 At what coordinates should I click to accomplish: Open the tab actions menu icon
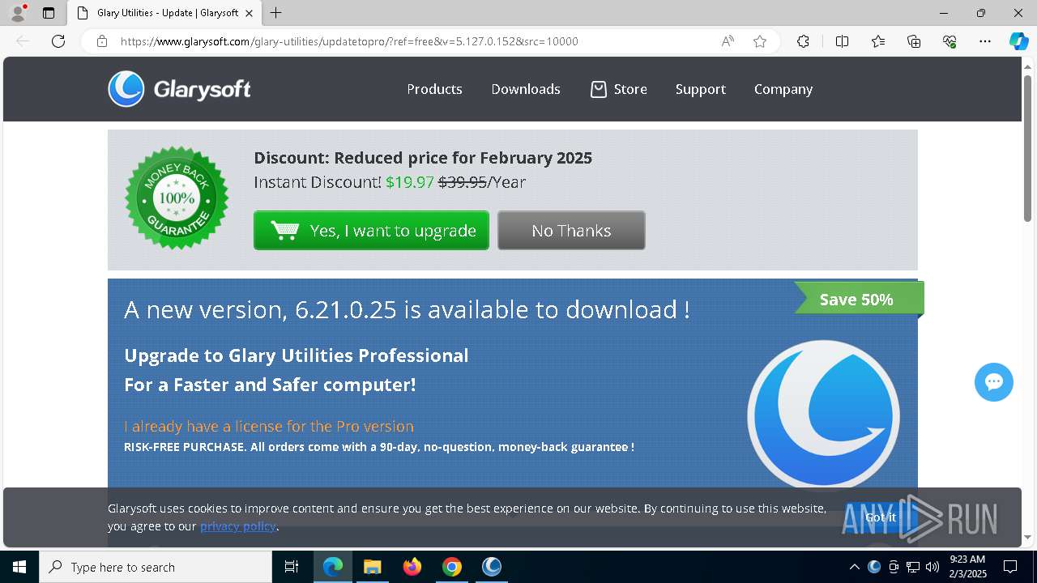click(x=49, y=13)
